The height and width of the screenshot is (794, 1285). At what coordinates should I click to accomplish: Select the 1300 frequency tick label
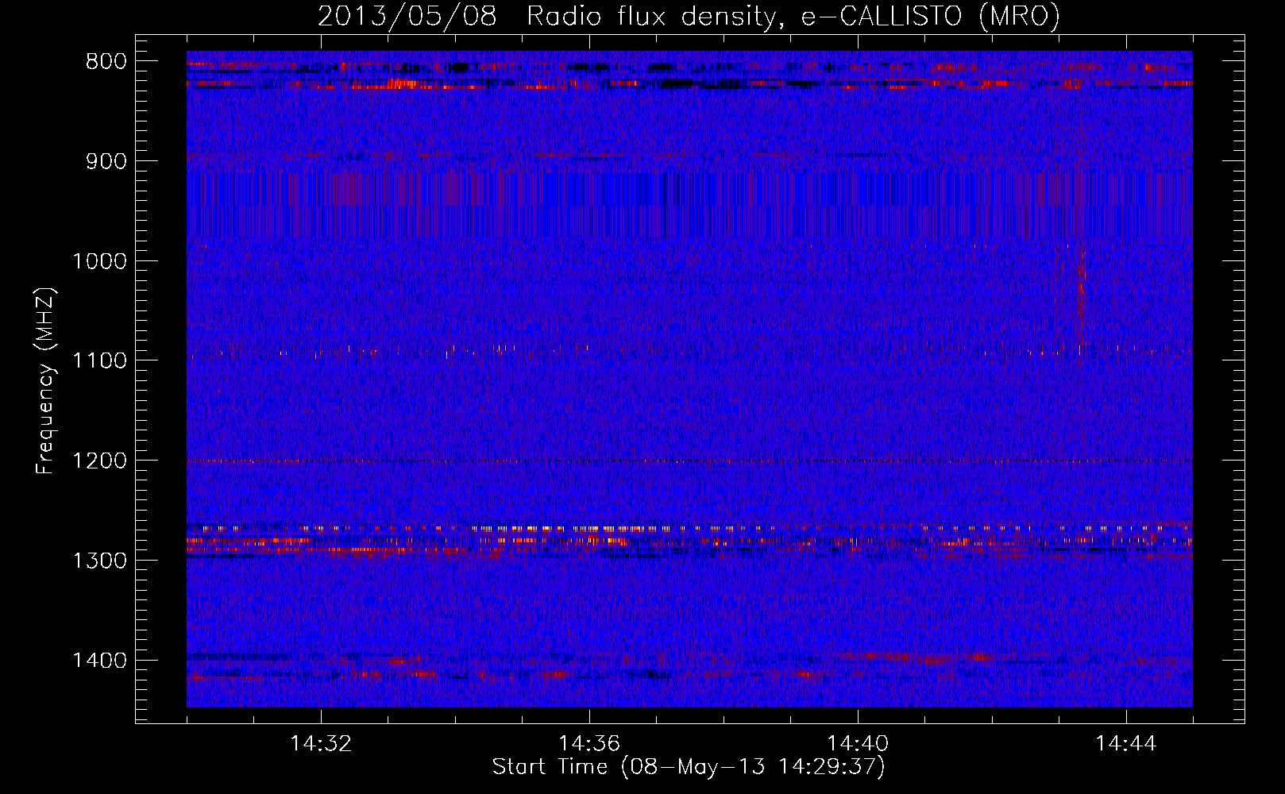100,561
